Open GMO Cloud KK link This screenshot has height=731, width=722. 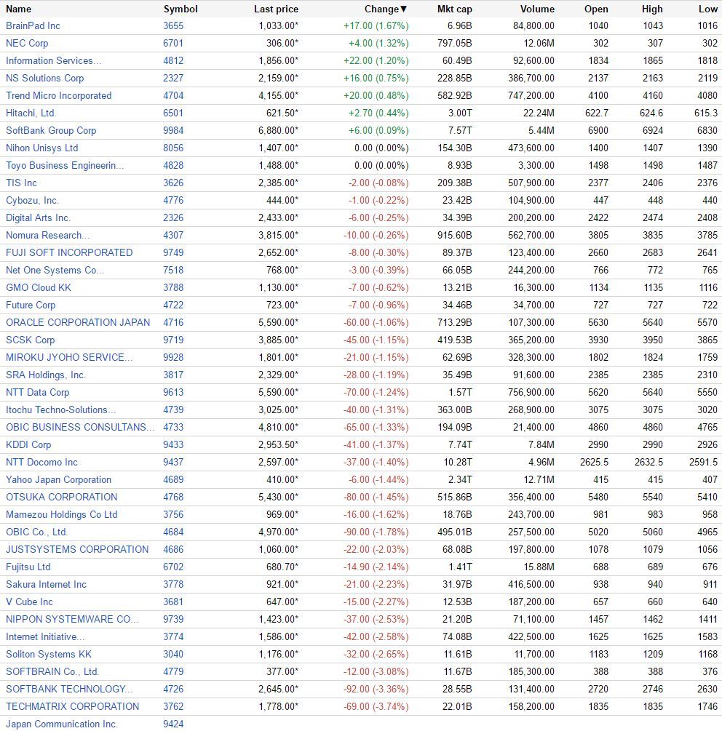point(39,287)
